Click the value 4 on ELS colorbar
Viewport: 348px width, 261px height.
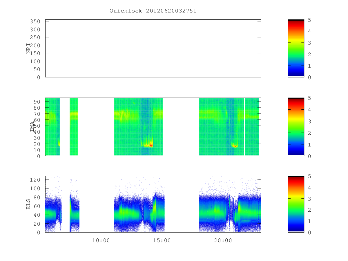click(310, 187)
